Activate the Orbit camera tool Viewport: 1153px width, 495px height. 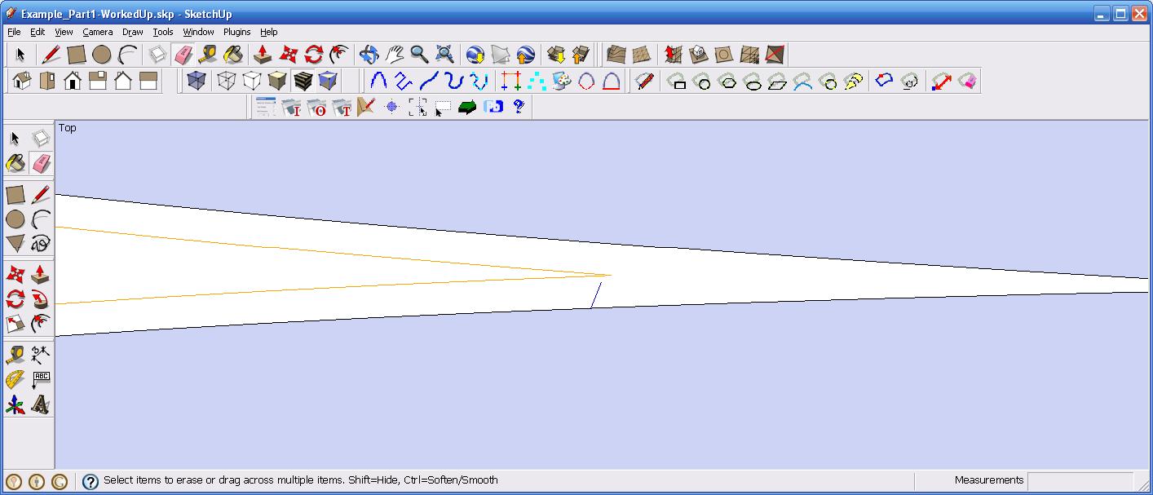pyautogui.click(x=369, y=55)
